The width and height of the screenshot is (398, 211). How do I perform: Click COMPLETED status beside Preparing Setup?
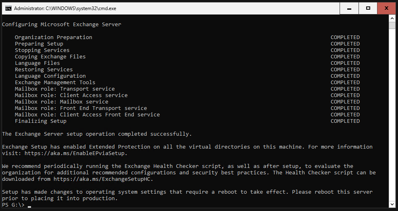[345, 43]
